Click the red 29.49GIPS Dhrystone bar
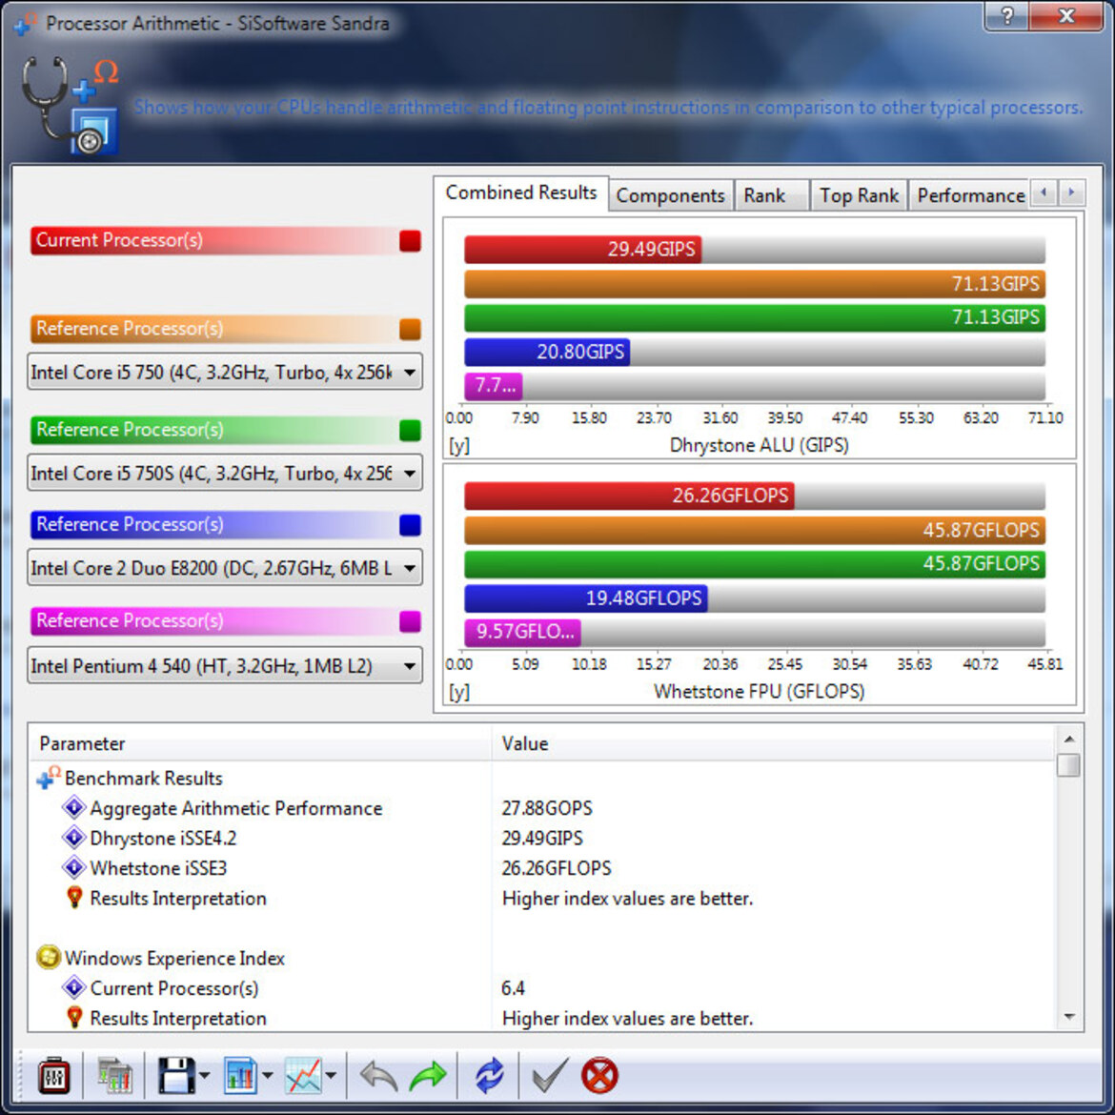Viewport: 1115px width, 1115px height. (582, 250)
